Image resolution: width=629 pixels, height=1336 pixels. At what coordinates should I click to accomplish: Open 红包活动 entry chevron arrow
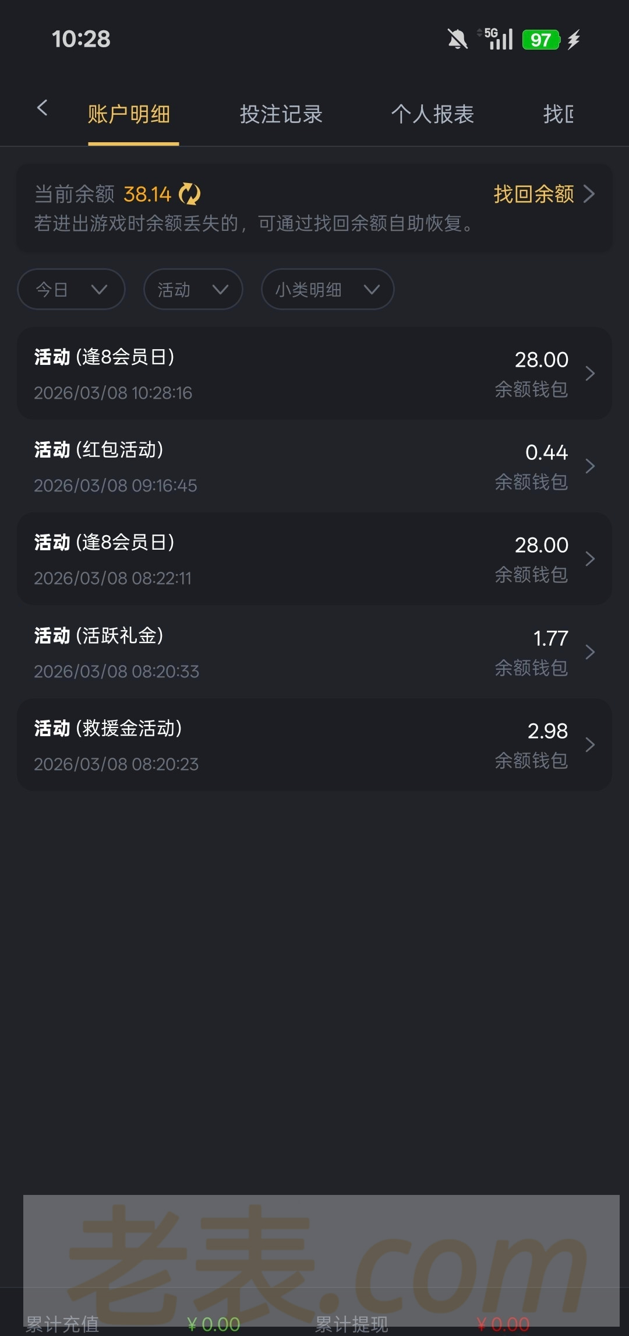[x=589, y=466]
